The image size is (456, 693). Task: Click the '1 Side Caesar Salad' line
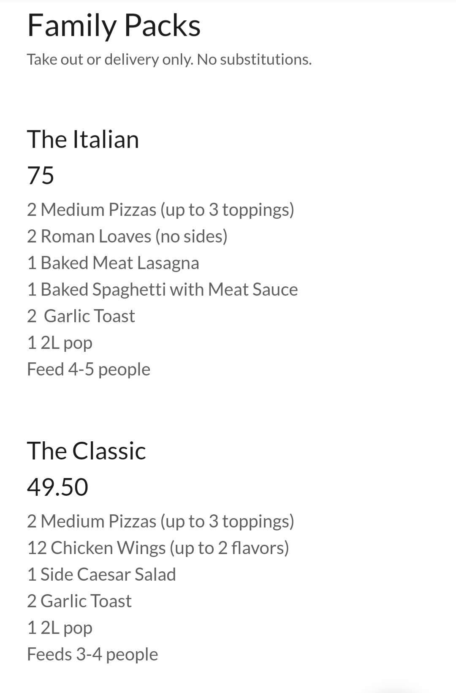[x=101, y=575]
